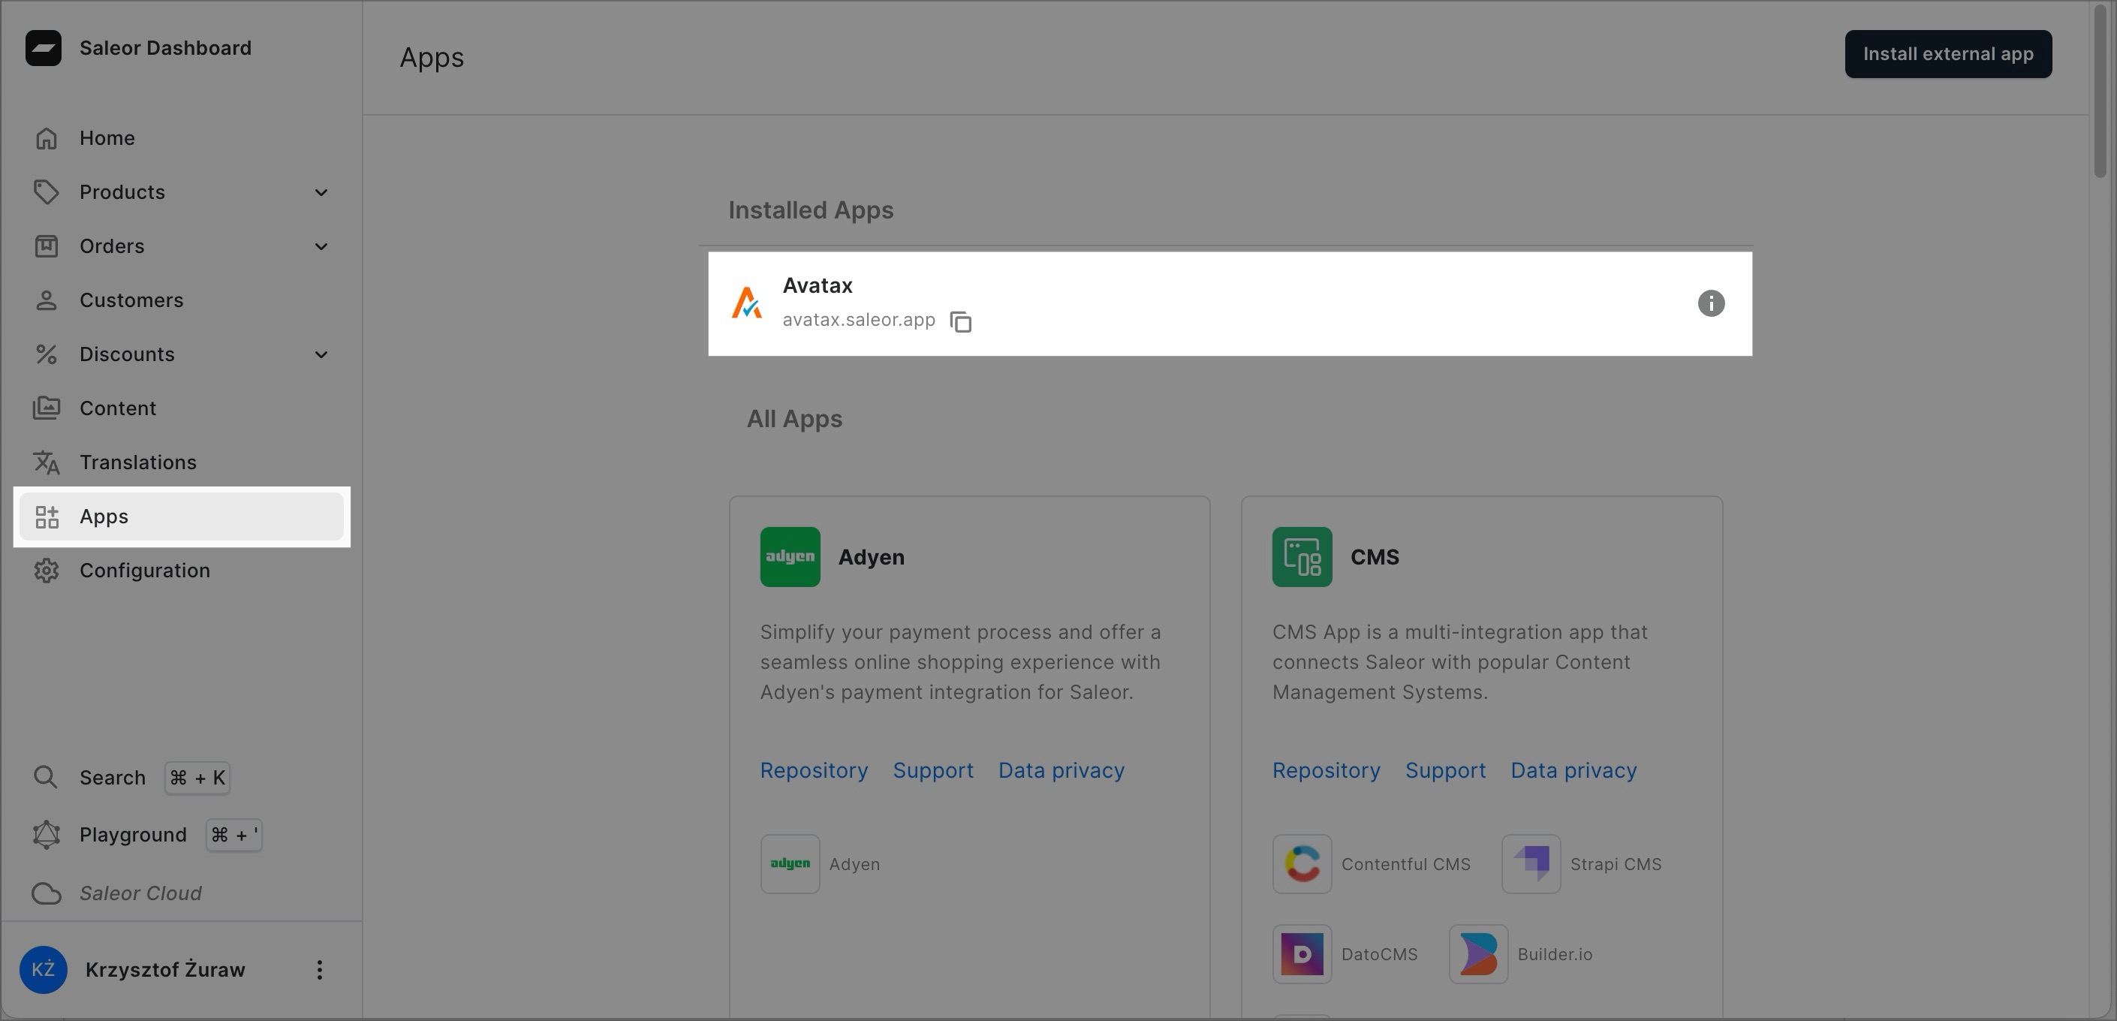View Avatax app details via info icon

point(1712,303)
